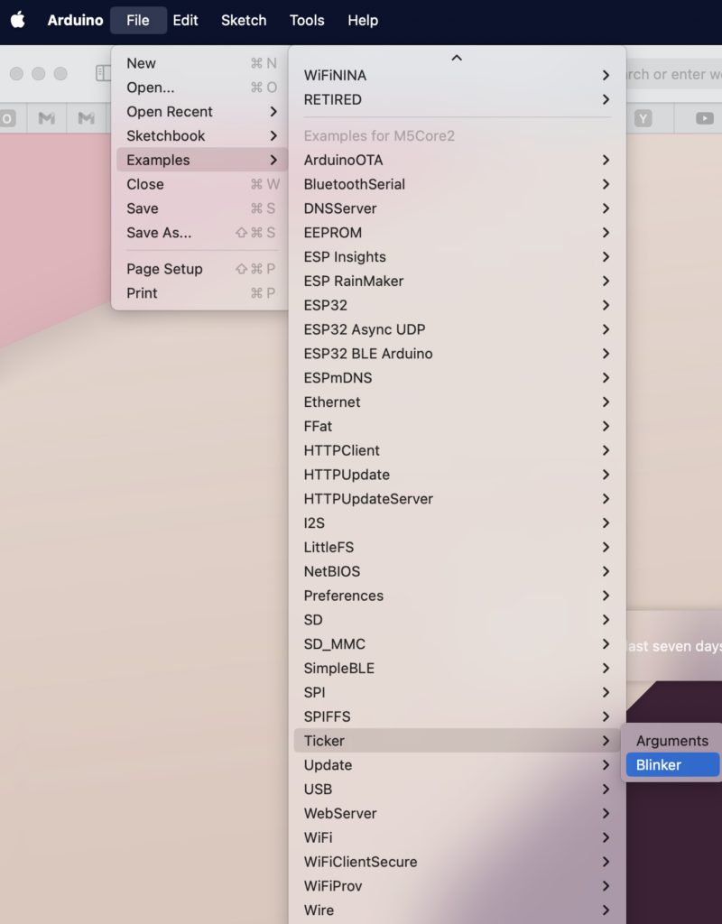The height and width of the screenshot is (924, 722).
Task: Open the Tools menu
Action: click(307, 20)
